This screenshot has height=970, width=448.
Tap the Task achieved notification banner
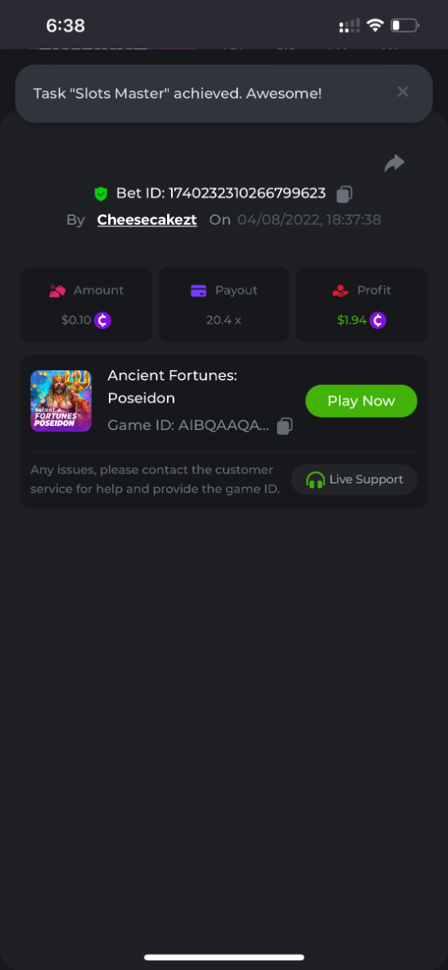coord(224,94)
